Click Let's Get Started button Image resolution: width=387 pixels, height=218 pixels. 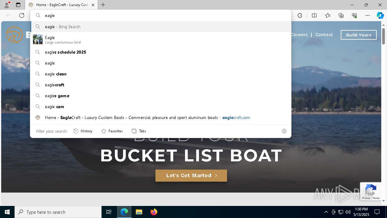(191, 176)
